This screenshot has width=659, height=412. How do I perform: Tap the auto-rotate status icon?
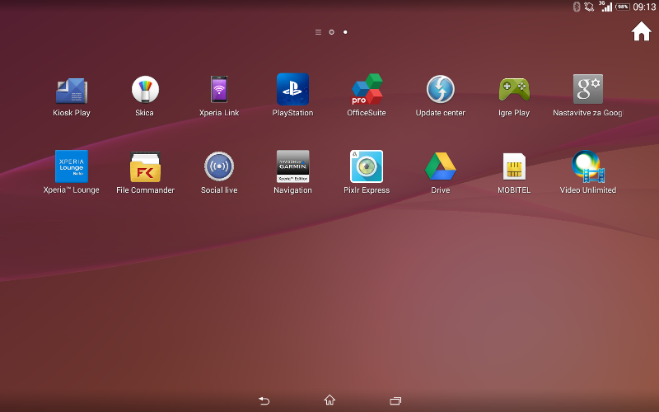[589, 7]
